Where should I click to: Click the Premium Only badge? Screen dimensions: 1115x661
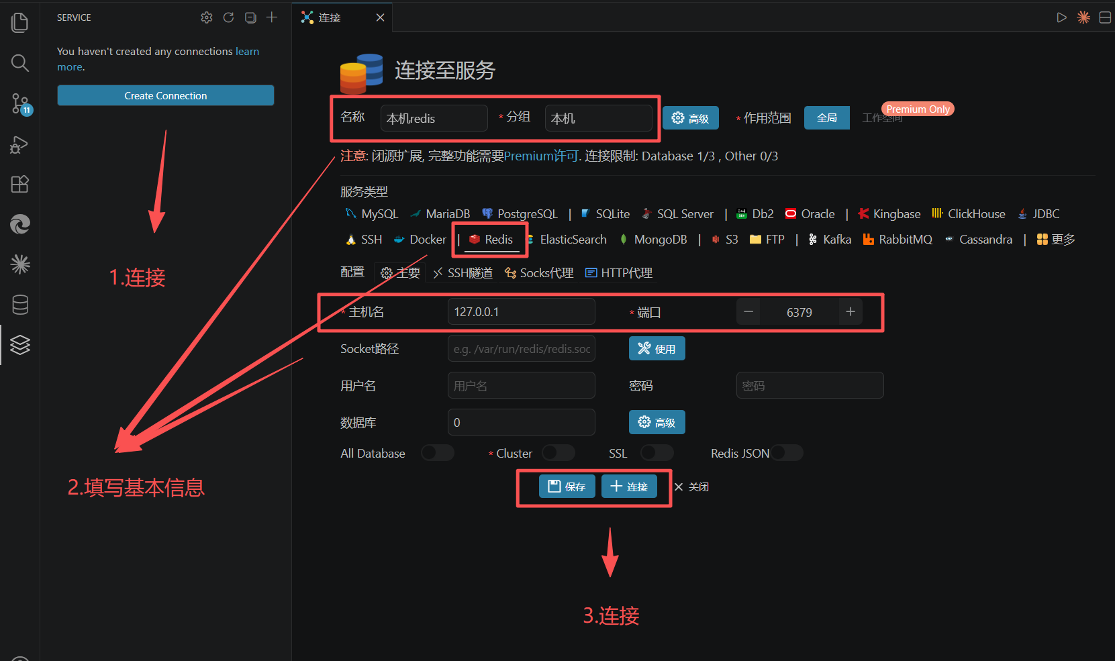point(918,109)
